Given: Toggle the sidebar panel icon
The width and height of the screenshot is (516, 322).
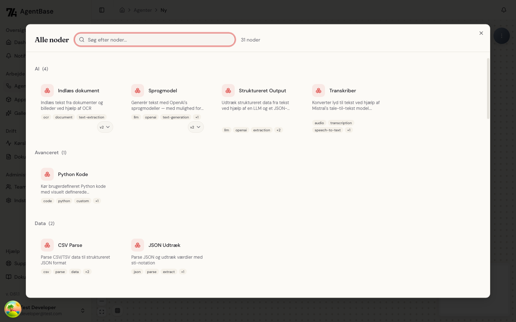Looking at the screenshot, I should coord(102,10).
